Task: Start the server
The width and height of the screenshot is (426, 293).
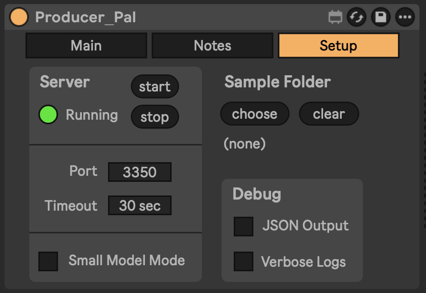Action: tap(154, 86)
